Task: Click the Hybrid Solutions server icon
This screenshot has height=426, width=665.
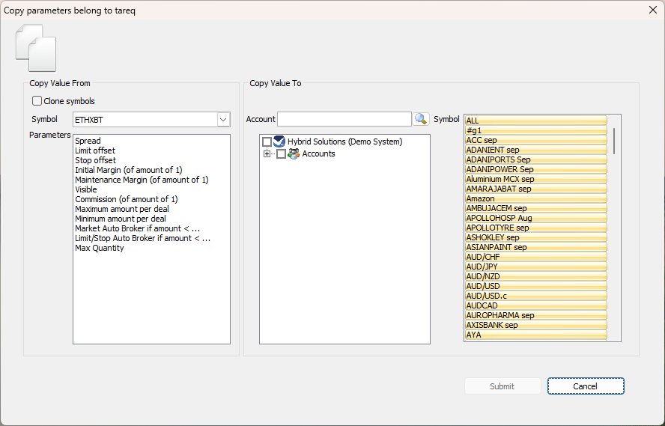Action: point(279,142)
